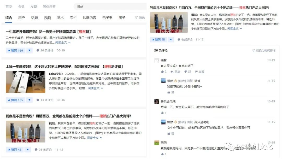
Task: Switch to the 盐选内容 tab
Action: tap(89, 18)
